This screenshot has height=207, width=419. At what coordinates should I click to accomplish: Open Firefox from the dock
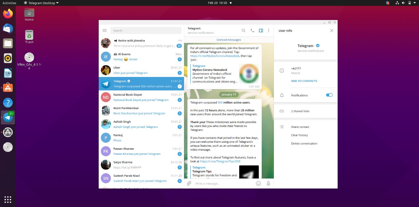click(x=8, y=14)
